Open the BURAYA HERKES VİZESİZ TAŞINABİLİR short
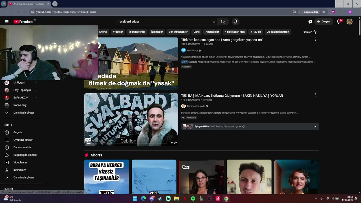Screen dimensions: 361x203 pos(106,177)
